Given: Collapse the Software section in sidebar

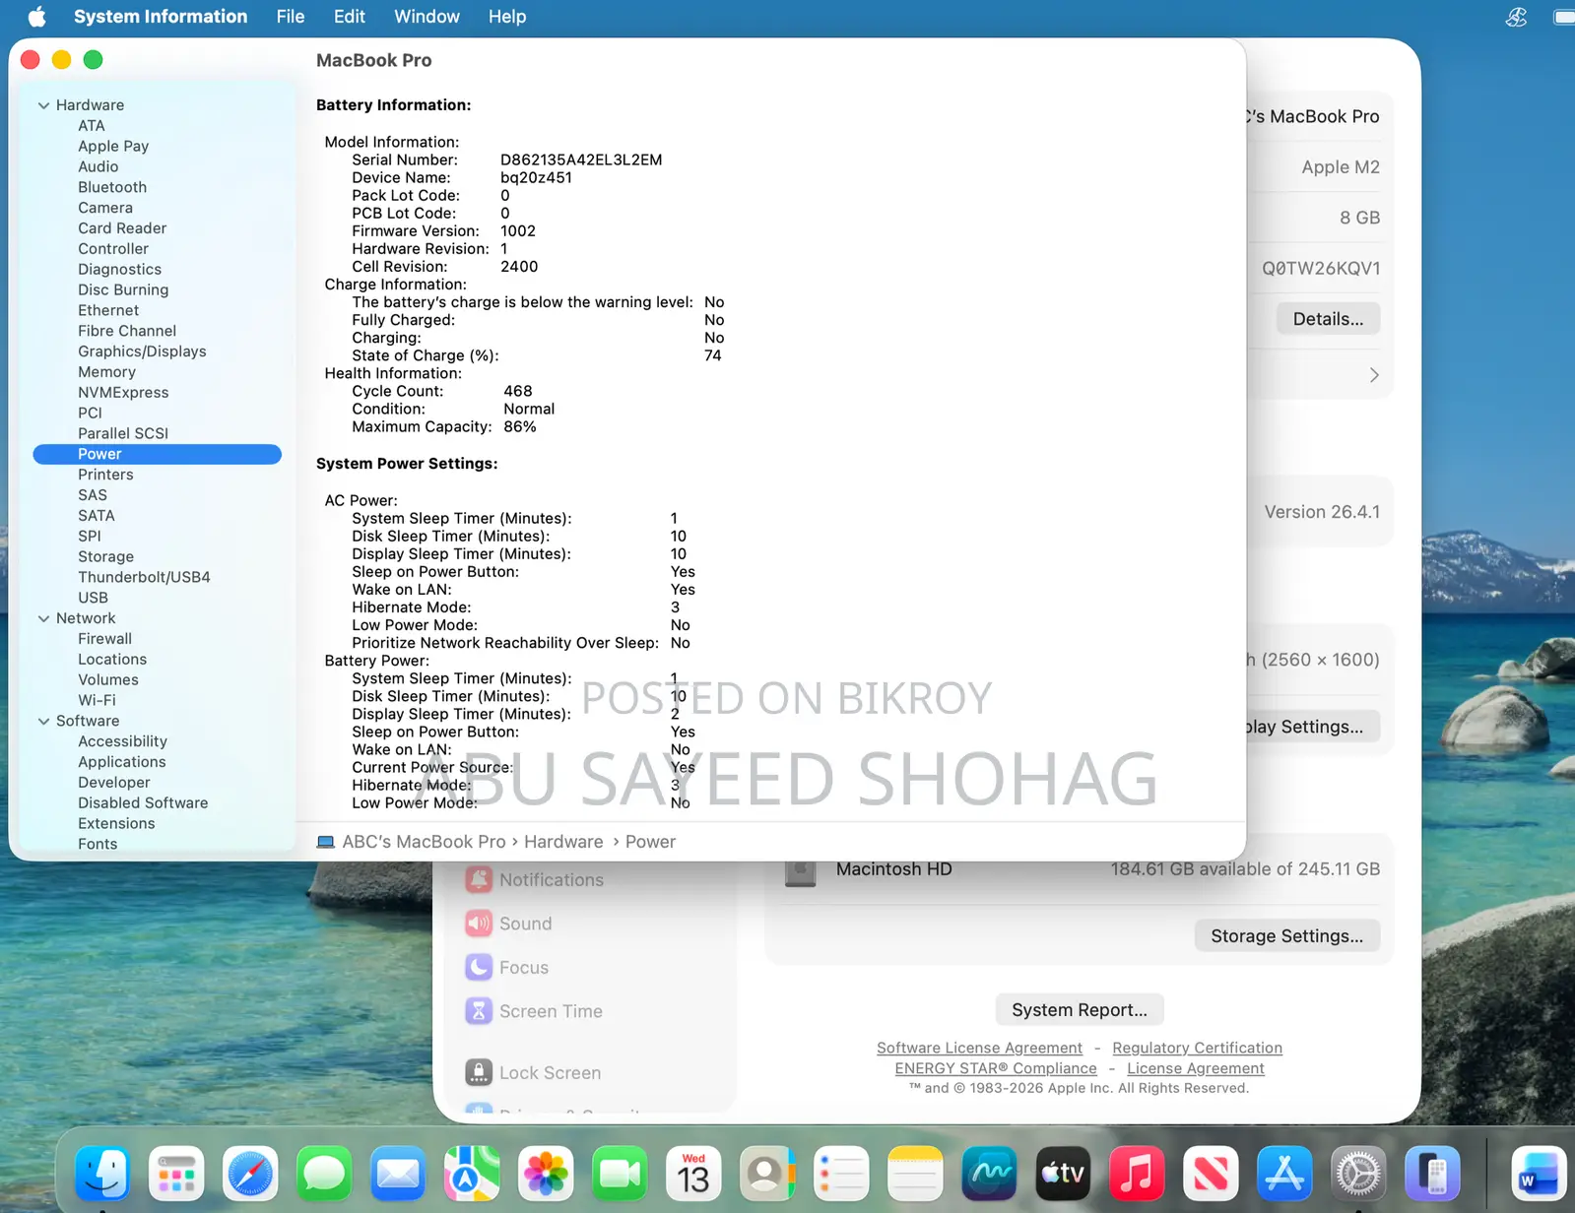Looking at the screenshot, I should 43,721.
